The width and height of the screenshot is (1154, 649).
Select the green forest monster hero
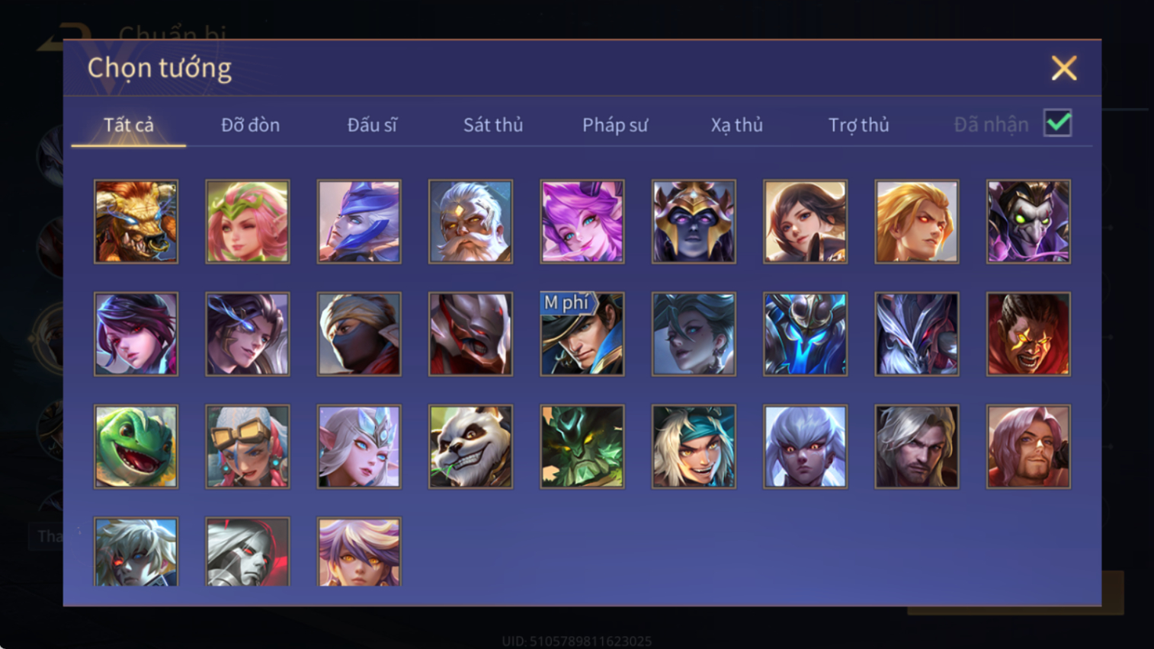point(582,446)
